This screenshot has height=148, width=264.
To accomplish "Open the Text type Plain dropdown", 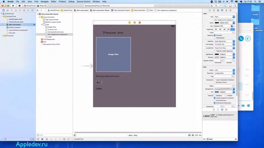I will pos(224,17).
